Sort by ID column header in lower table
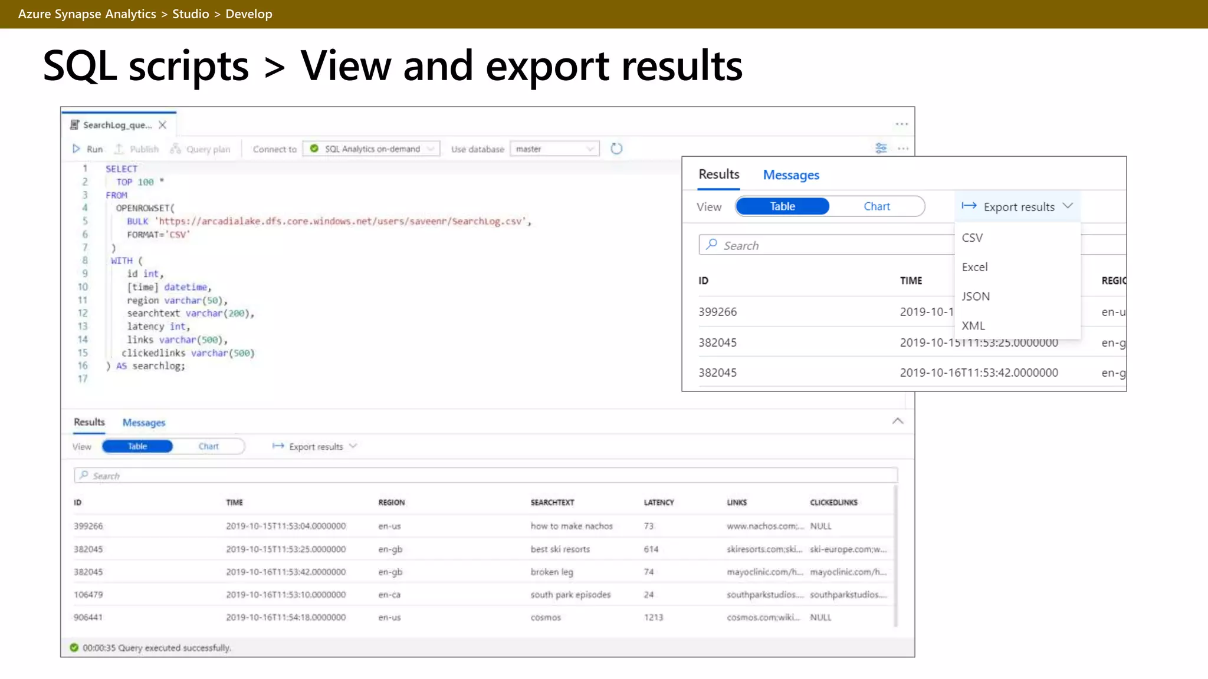 coord(78,502)
